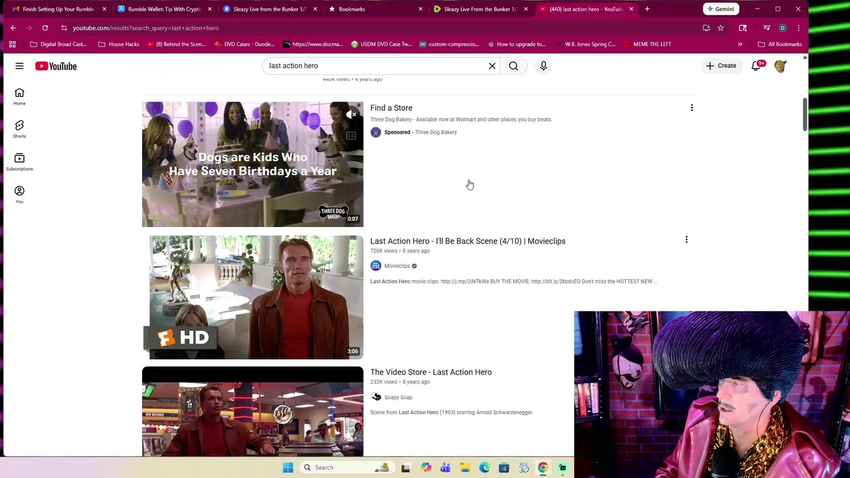Open the USDM DVD Case bookmark
Image resolution: width=850 pixels, height=478 pixels.
[381, 44]
